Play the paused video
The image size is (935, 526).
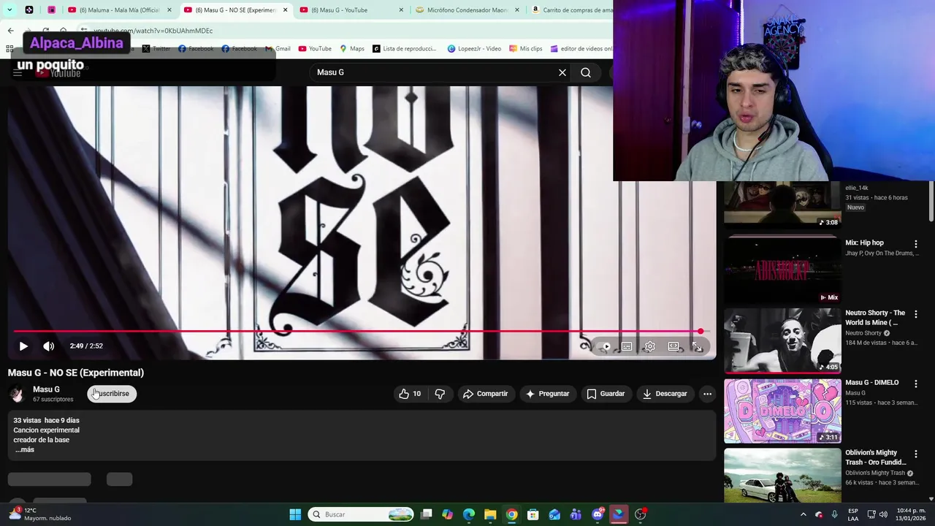click(23, 346)
